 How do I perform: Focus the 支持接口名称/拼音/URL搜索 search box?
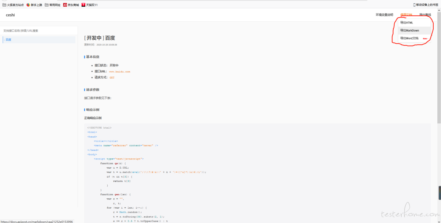(x=39, y=31)
